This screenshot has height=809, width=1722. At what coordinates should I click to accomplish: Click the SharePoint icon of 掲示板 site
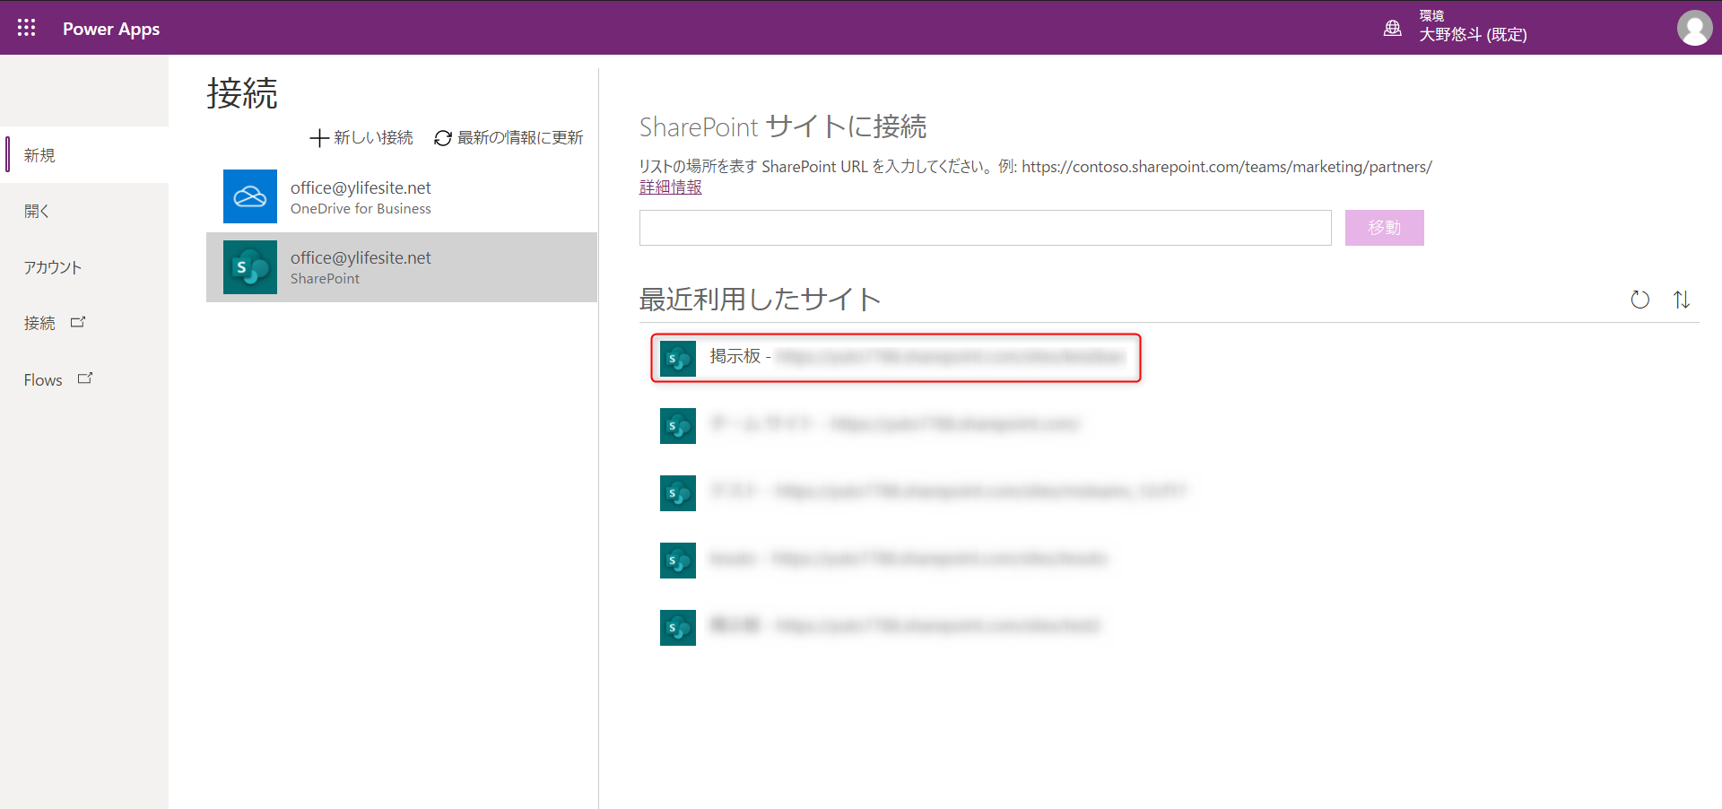[678, 358]
